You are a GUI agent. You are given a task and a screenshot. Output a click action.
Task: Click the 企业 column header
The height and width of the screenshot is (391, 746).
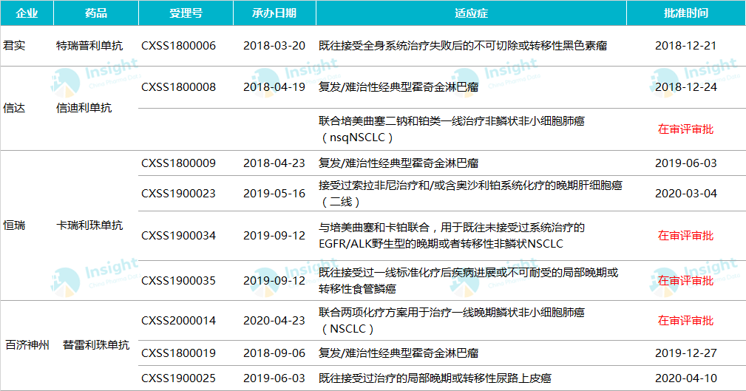(x=27, y=13)
